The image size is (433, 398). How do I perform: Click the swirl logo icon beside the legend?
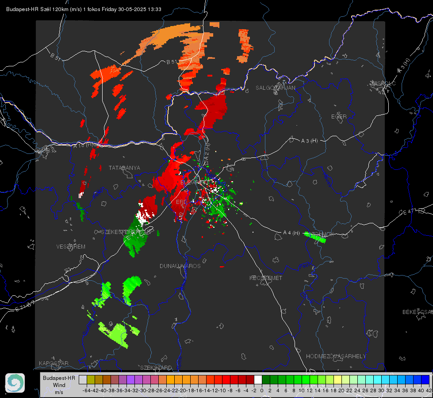point(15,383)
